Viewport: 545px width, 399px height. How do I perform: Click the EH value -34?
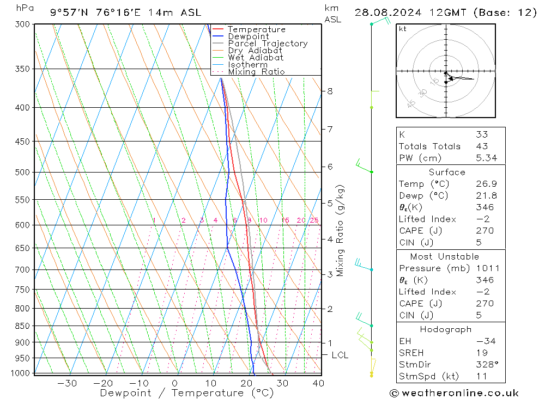(486, 341)
